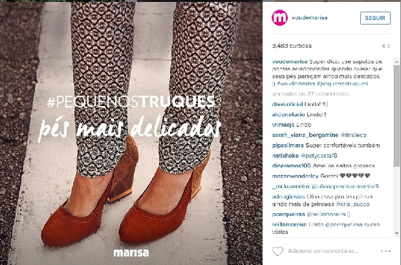Open the voudemarisa username in header
Screen dimensions: 401x265
(x=309, y=17)
